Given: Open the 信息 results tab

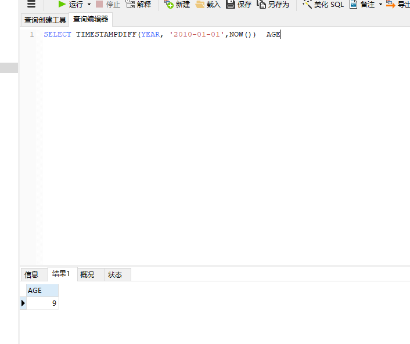Looking at the screenshot, I should [x=34, y=274].
